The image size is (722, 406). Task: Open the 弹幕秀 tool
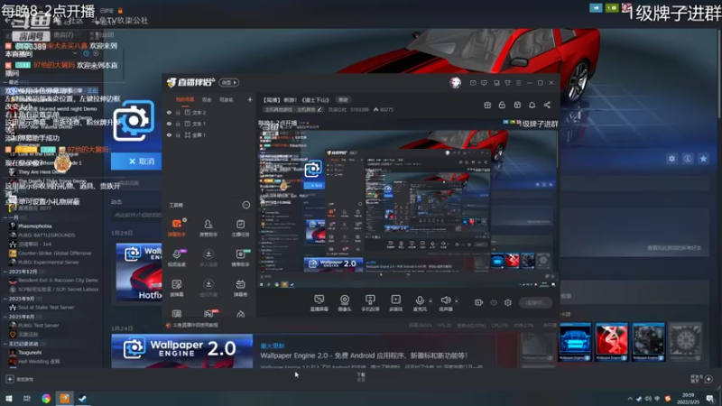[x=240, y=288]
